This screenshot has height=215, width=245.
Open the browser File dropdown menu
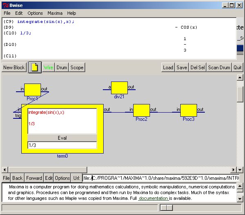6,178
